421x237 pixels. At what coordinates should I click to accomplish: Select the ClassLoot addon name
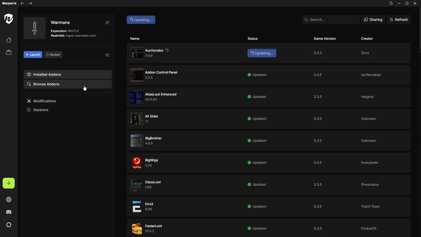pyautogui.click(x=153, y=182)
